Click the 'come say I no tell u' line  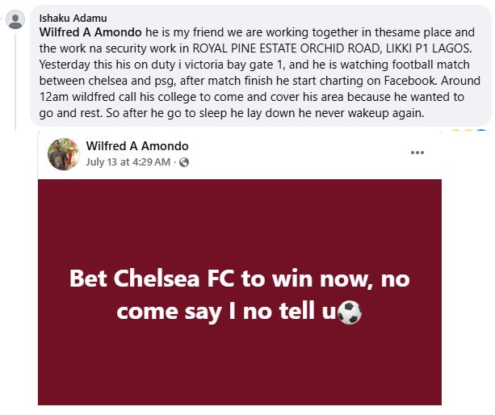(226, 312)
